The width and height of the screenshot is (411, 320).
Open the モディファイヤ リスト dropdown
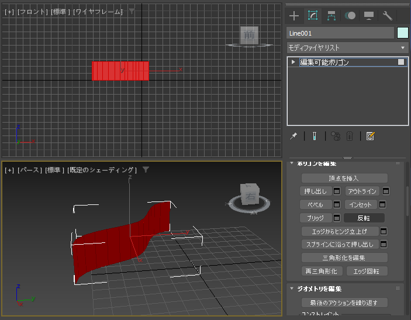point(347,48)
